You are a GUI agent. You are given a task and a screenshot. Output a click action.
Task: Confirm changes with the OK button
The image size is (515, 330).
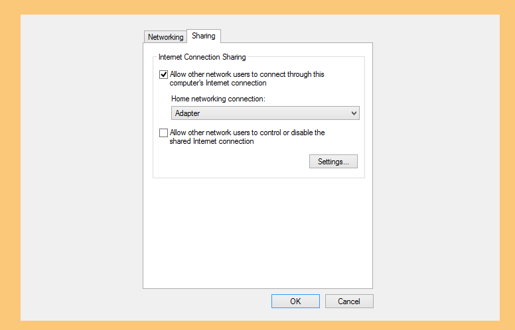point(295,301)
